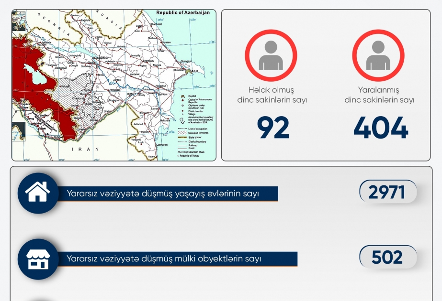Click the 'mülki obyektlərin sayı' label bar
The image size is (442, 301).
coord(177,259)
